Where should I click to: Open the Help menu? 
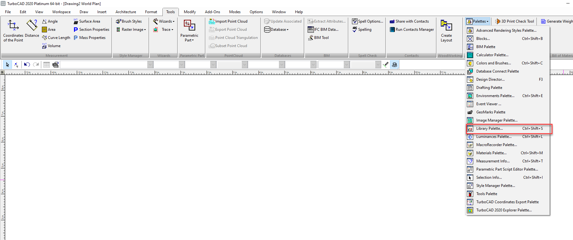[299, 12]
